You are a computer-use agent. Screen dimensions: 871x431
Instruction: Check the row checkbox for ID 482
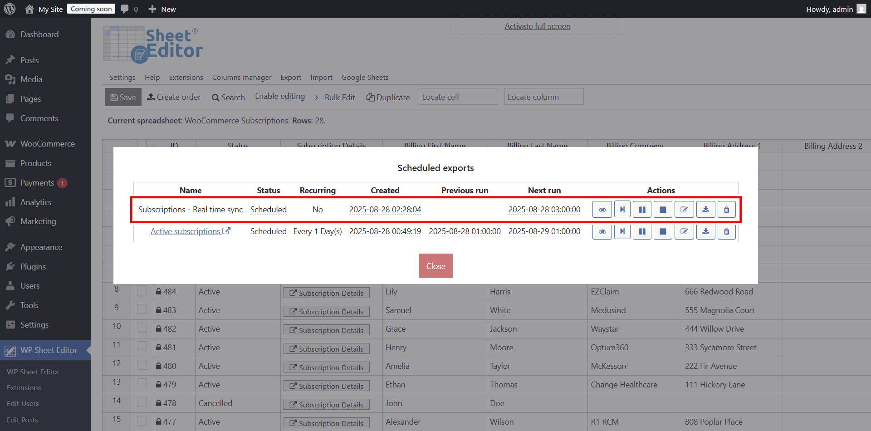point(142,328)
